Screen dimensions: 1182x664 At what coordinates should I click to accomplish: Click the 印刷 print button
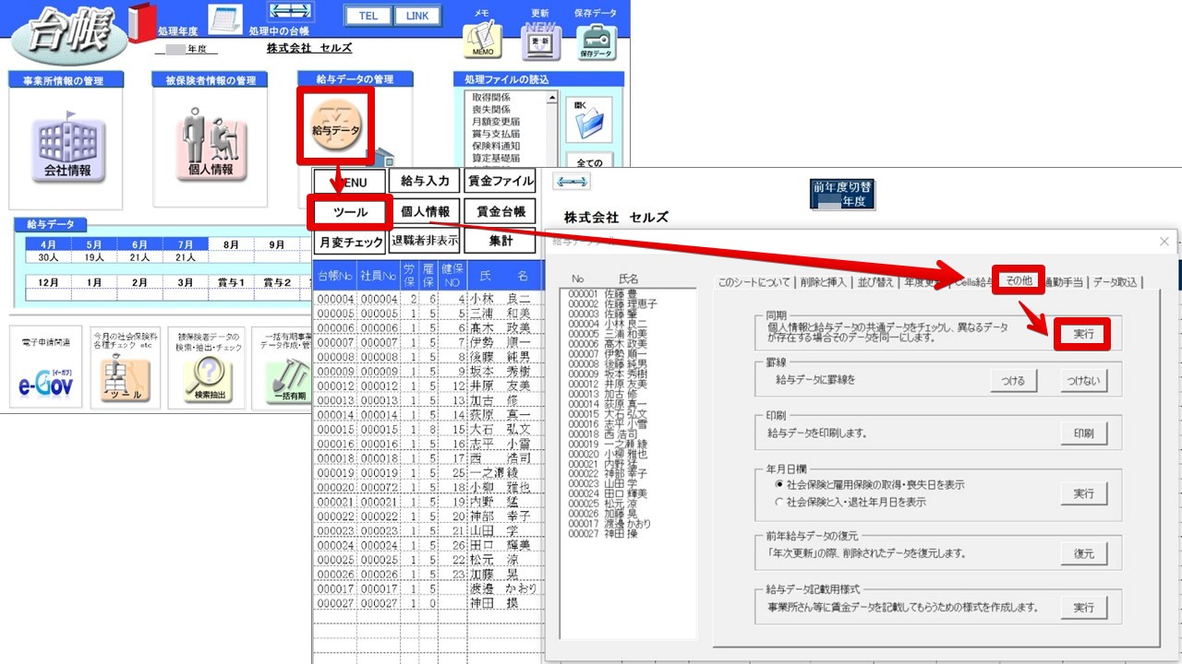(1083, 433)
